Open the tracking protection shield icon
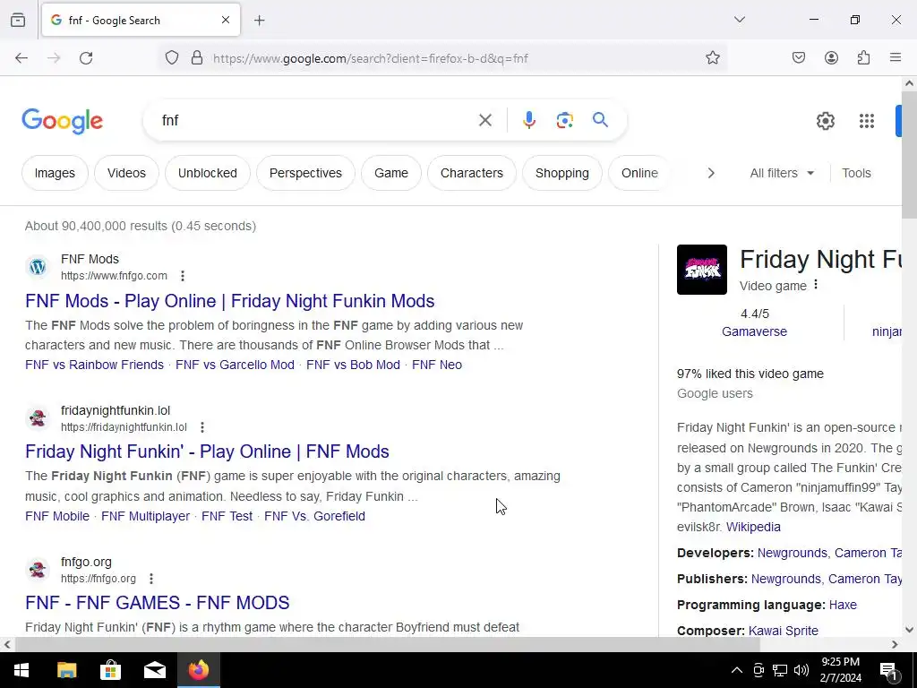Screen dimensions: 917x688 coord(171,58)
